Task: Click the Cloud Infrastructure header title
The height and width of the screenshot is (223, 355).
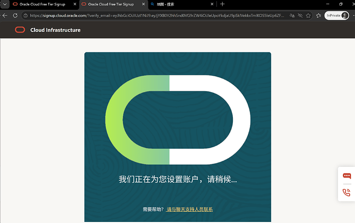Action: 55,30
